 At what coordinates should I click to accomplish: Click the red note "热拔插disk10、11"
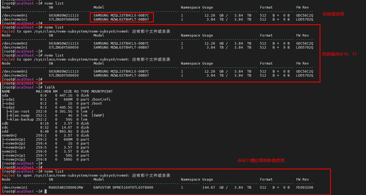(x=339, y=54)
